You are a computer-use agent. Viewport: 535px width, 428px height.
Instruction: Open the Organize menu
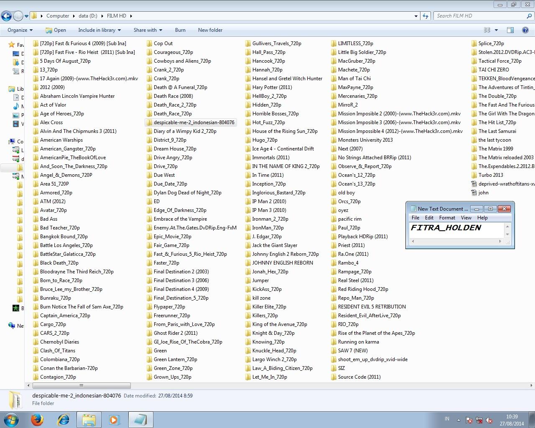pyautogui.click(x=20, y=30)
